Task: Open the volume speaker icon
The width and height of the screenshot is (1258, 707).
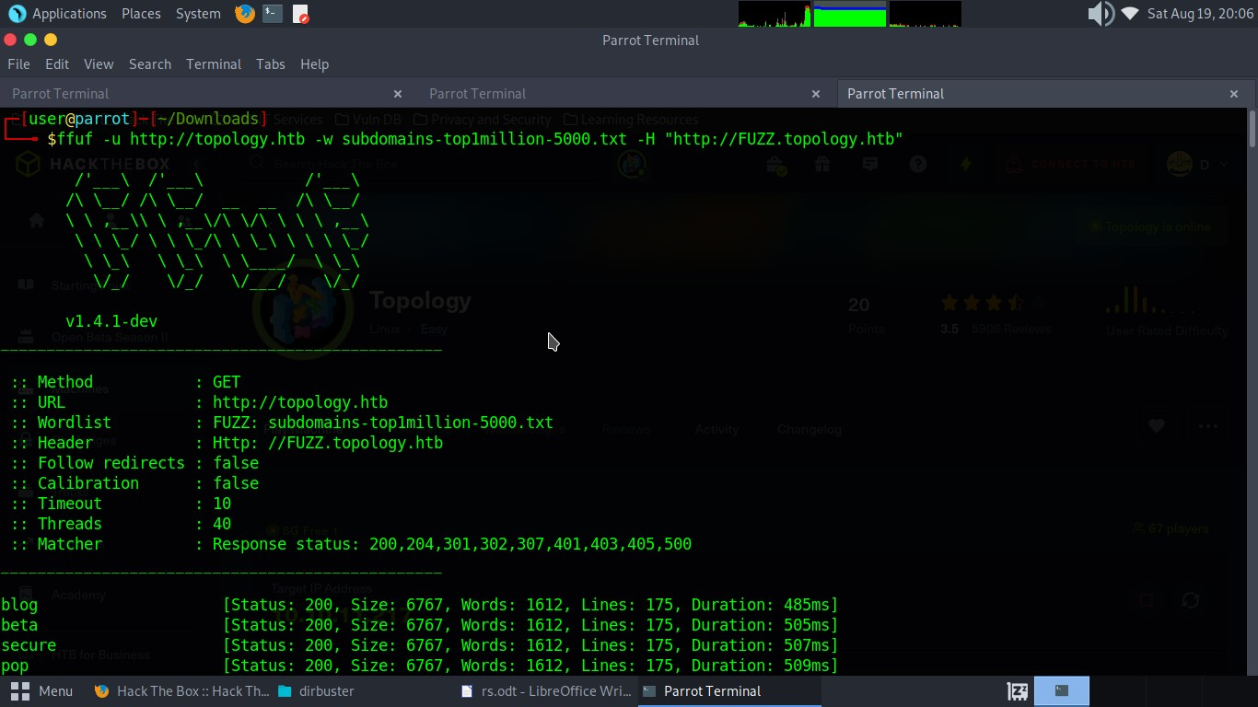Action: coord(1100,14)
